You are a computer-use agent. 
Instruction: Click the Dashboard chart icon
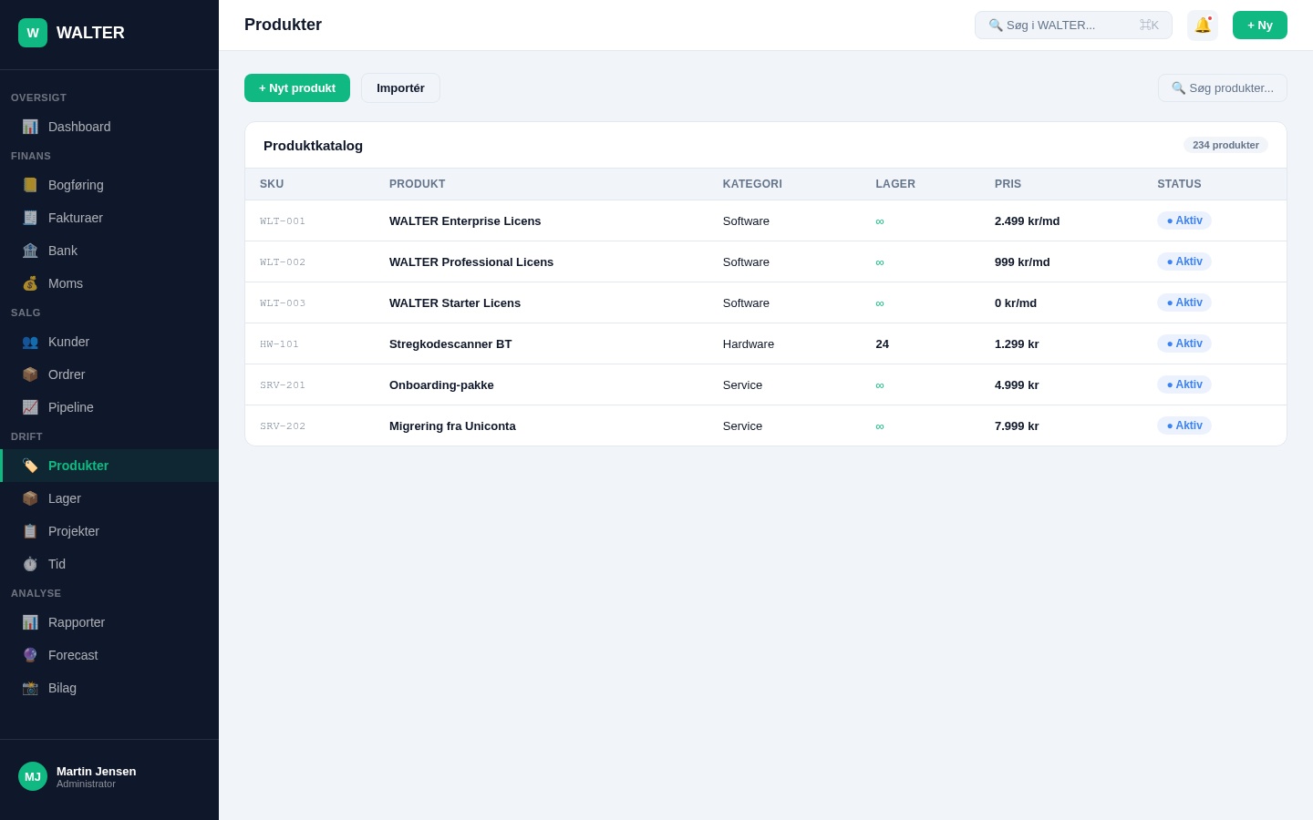coord(30,127)
